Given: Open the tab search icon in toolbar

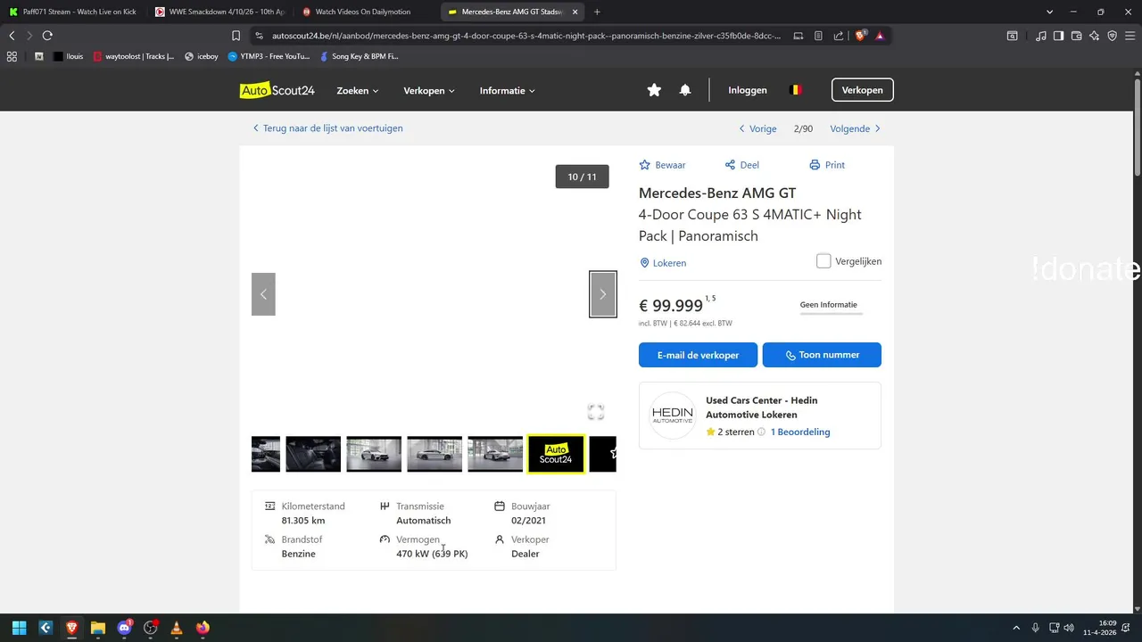Looking at the screenshot, I should [1012, 36].
